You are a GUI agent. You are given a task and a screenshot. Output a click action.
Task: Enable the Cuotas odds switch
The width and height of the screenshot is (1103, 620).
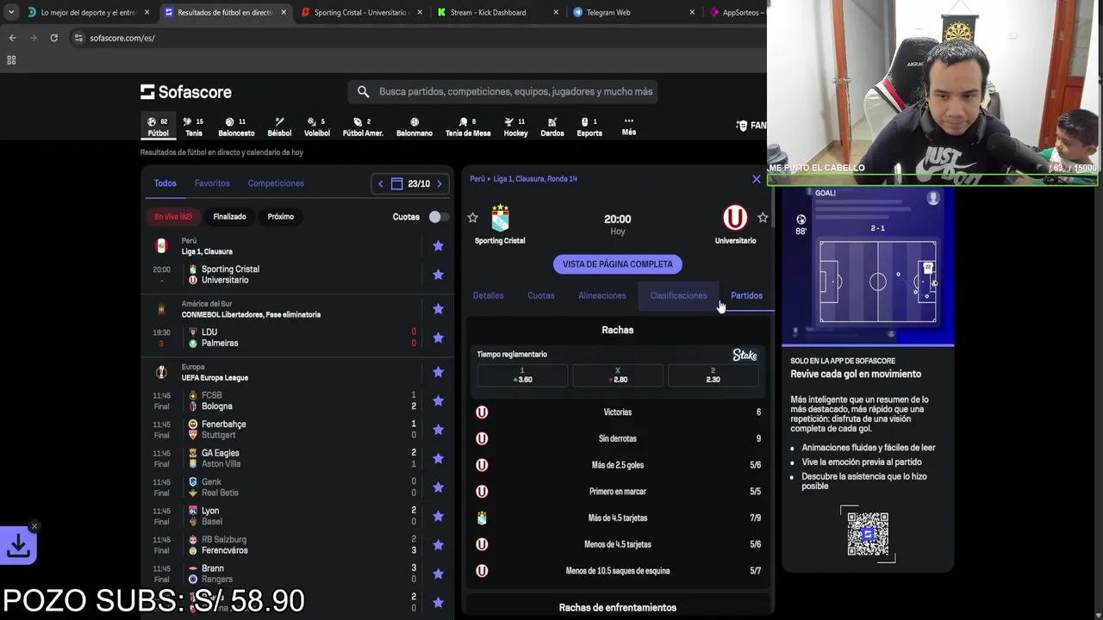[438, 217]
